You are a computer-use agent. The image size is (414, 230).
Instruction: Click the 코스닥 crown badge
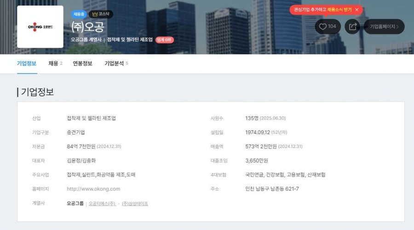[x=101, y=14]
